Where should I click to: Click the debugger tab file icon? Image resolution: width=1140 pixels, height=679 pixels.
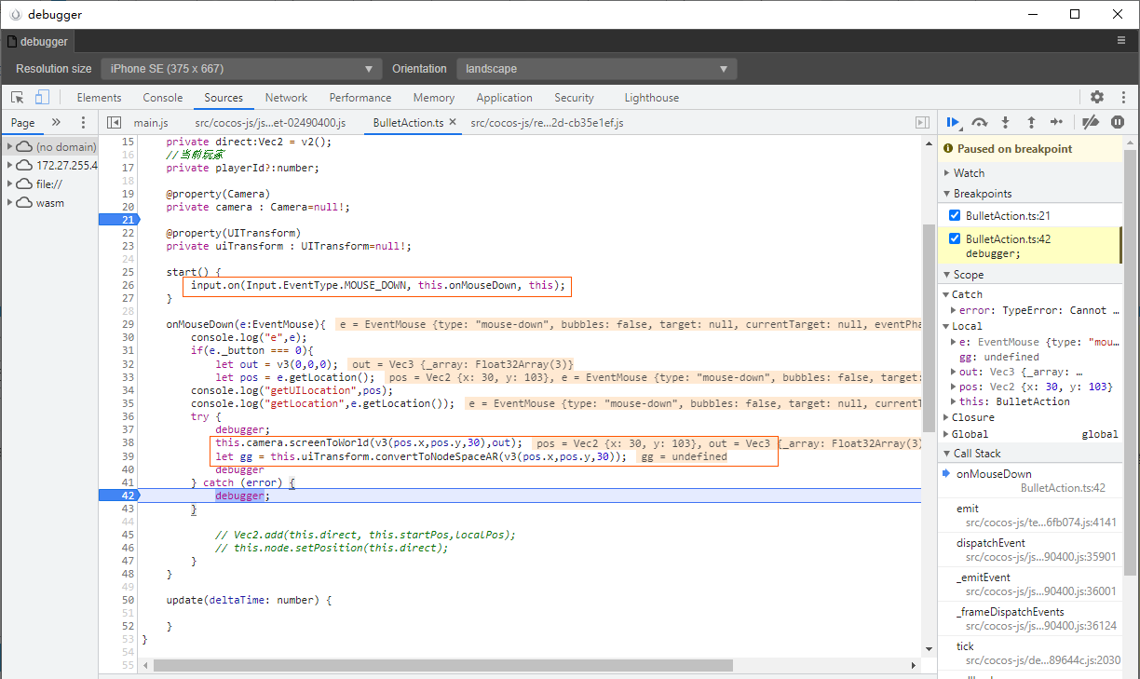11,42
